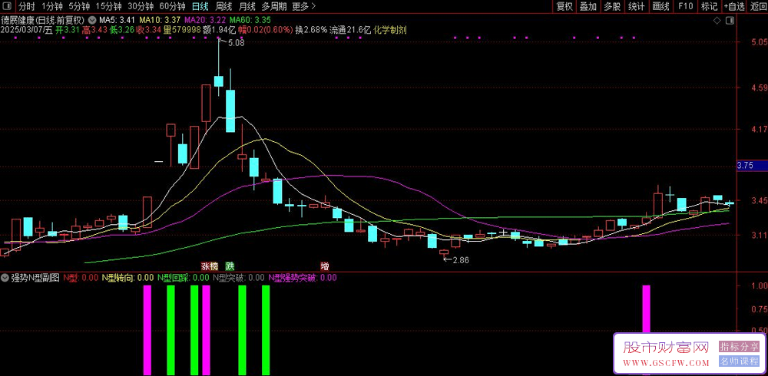
Task: Click the MA60: 3.35 indicator label
Action: point(250,21)
